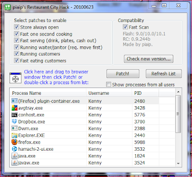Screen dimensions: 192x177
Task: Click Check new version... button
Action: (148, 59)
